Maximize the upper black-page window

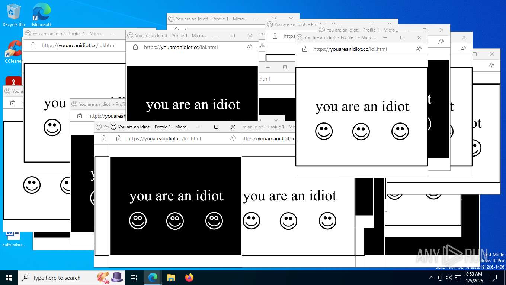(x=233, y=36)
